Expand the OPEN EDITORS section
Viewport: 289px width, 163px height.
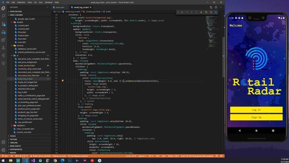tap(29, 11)
